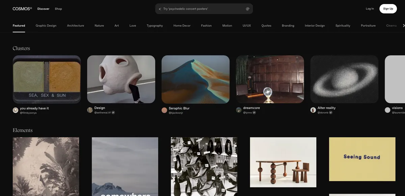Viewport: 405px width, 196px height.
Task: Open doronb's avatar under Alter reality
Action: [313, 110]
